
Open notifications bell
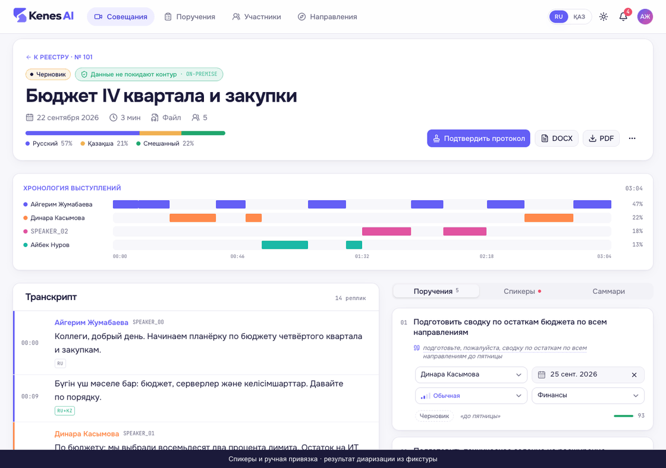623,17
